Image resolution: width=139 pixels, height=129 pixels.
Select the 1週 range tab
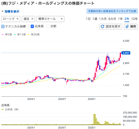click(x=95, y=19)
